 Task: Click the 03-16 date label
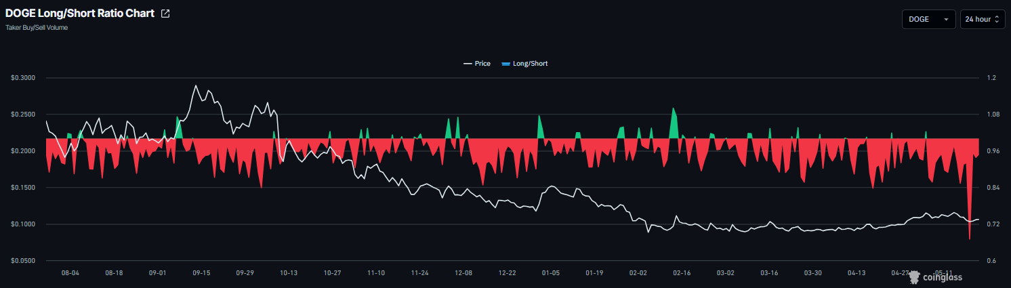point(769,273)
